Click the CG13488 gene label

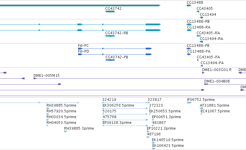click(195, 3)
